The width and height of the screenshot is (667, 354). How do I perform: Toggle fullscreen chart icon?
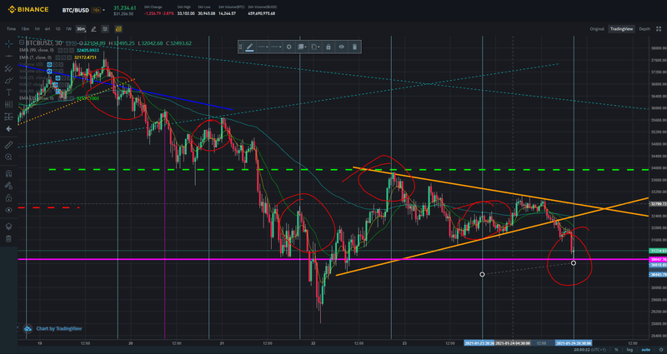[x=659, y=29]
